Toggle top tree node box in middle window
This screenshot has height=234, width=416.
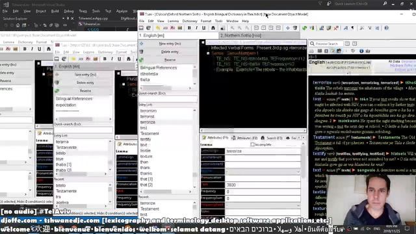(x=118, y=73)
